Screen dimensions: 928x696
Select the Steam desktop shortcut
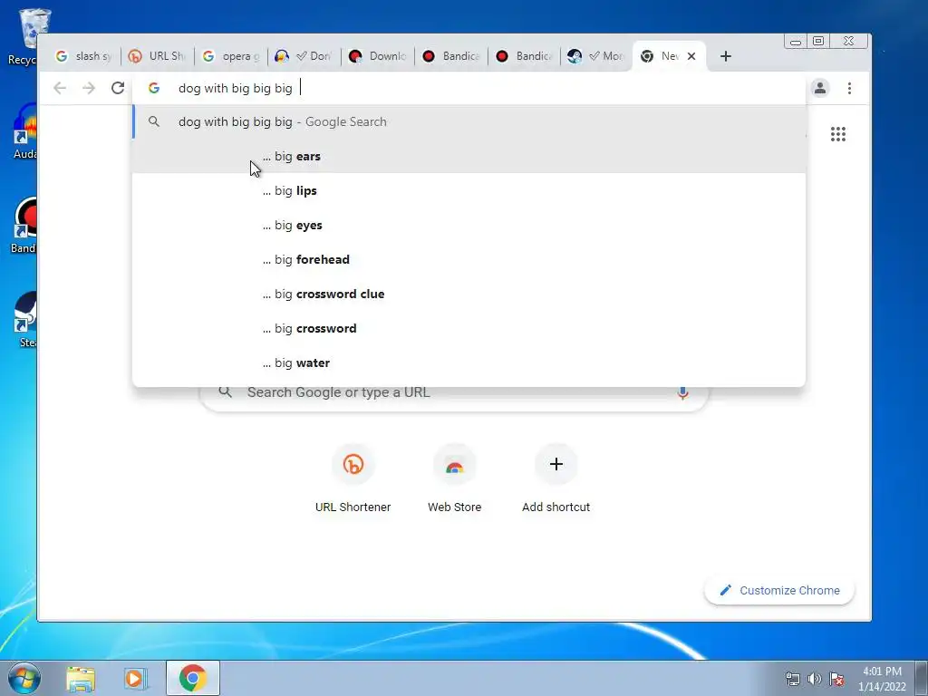[26, 320]
